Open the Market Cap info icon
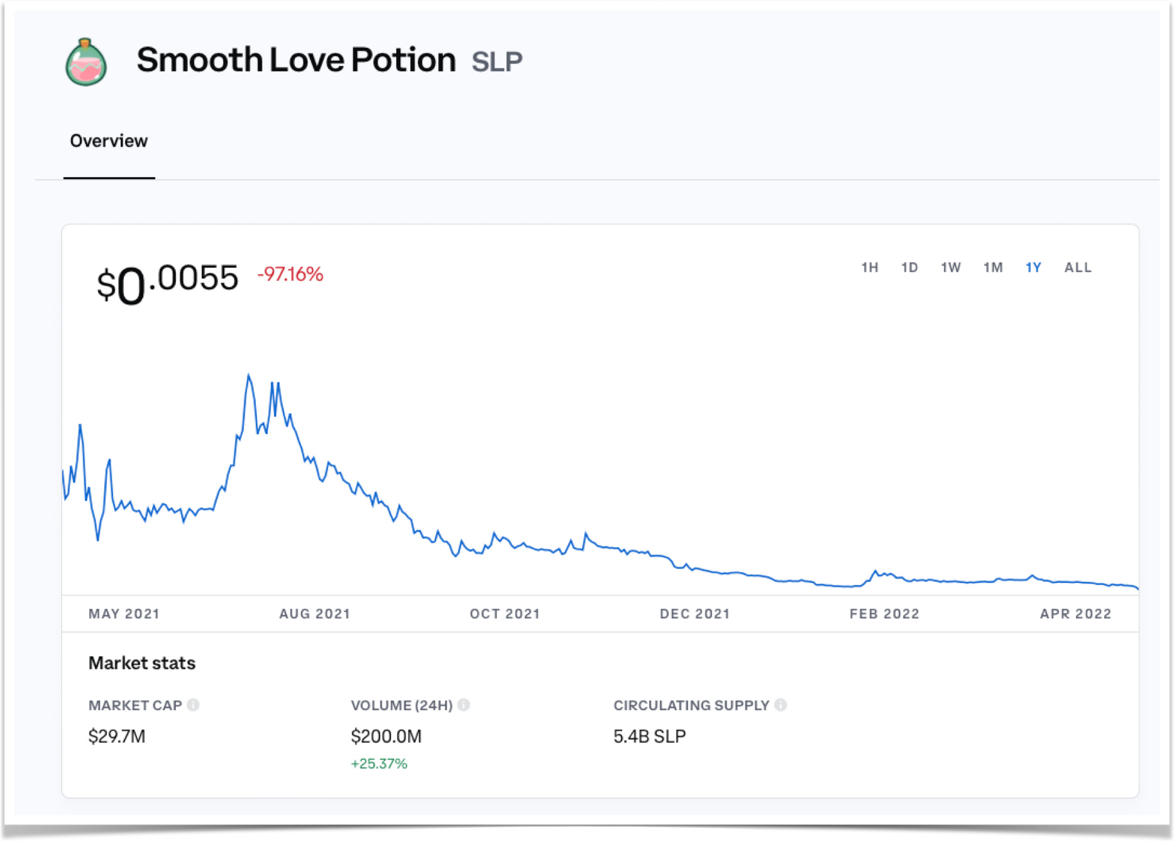The image size is (1174, 842). [x=194, y=705]
